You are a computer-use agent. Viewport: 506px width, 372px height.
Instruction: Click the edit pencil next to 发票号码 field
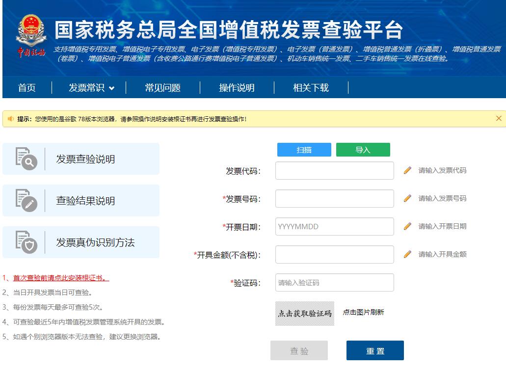pos(407,198)
